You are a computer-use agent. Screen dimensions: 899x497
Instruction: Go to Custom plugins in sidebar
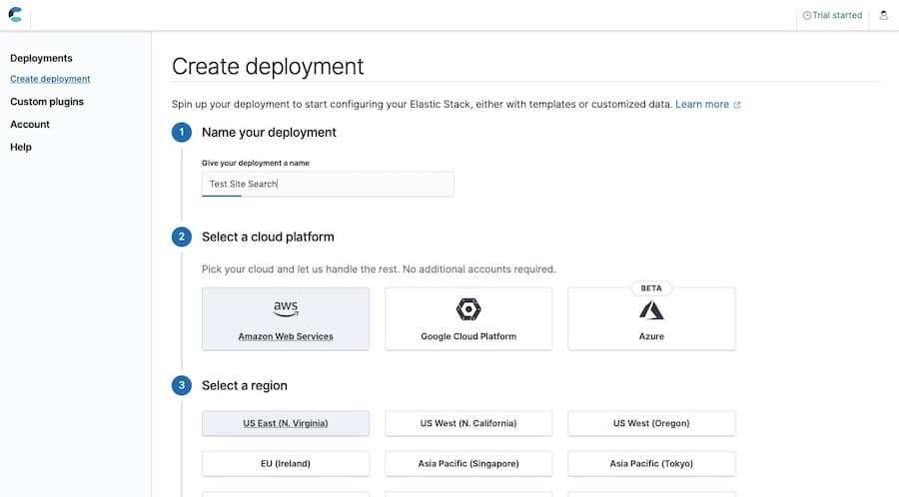(x=47, y=102)
